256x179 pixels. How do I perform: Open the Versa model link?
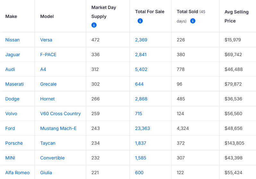pyautogui.click(x=46, y=40)
